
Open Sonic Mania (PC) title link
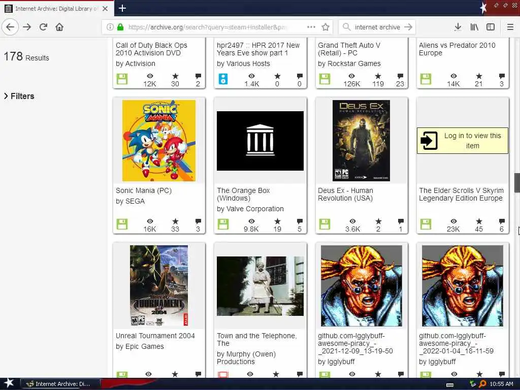[x=143, y=191]
